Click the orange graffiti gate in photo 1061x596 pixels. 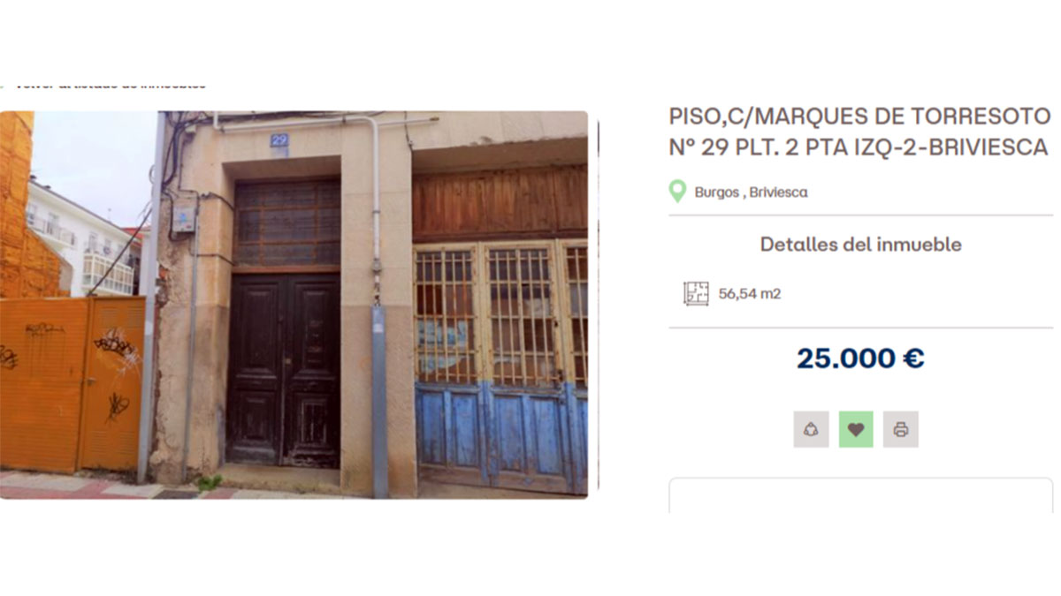(x=73, y=383)
